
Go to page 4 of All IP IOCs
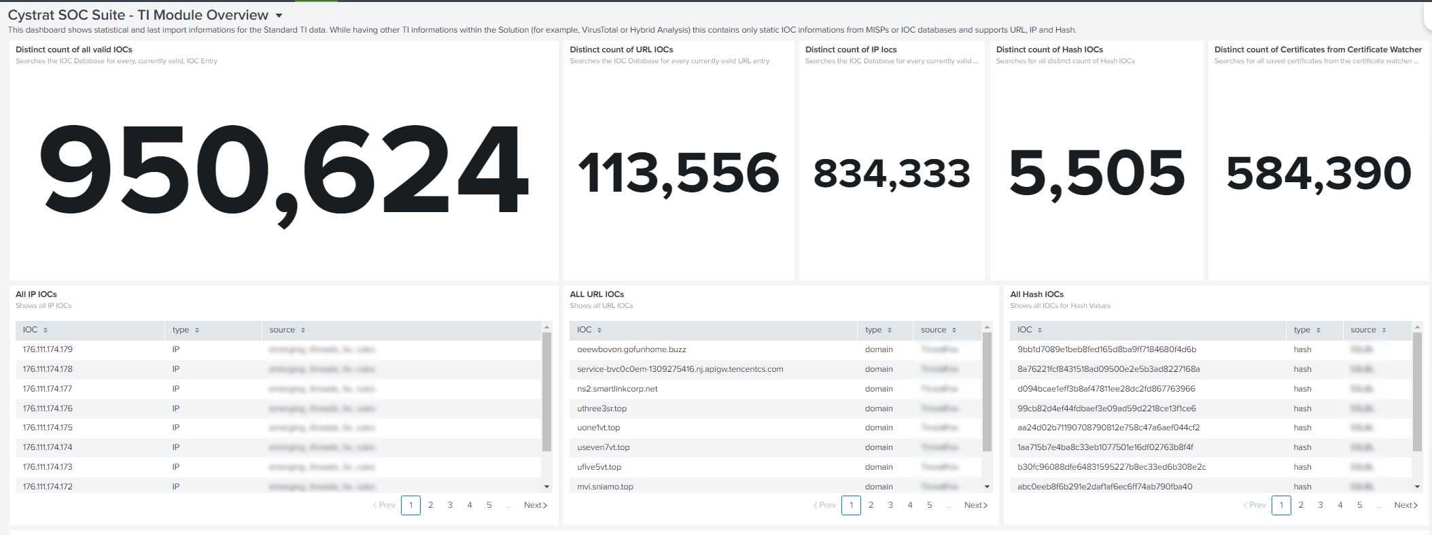coord(470,505)
